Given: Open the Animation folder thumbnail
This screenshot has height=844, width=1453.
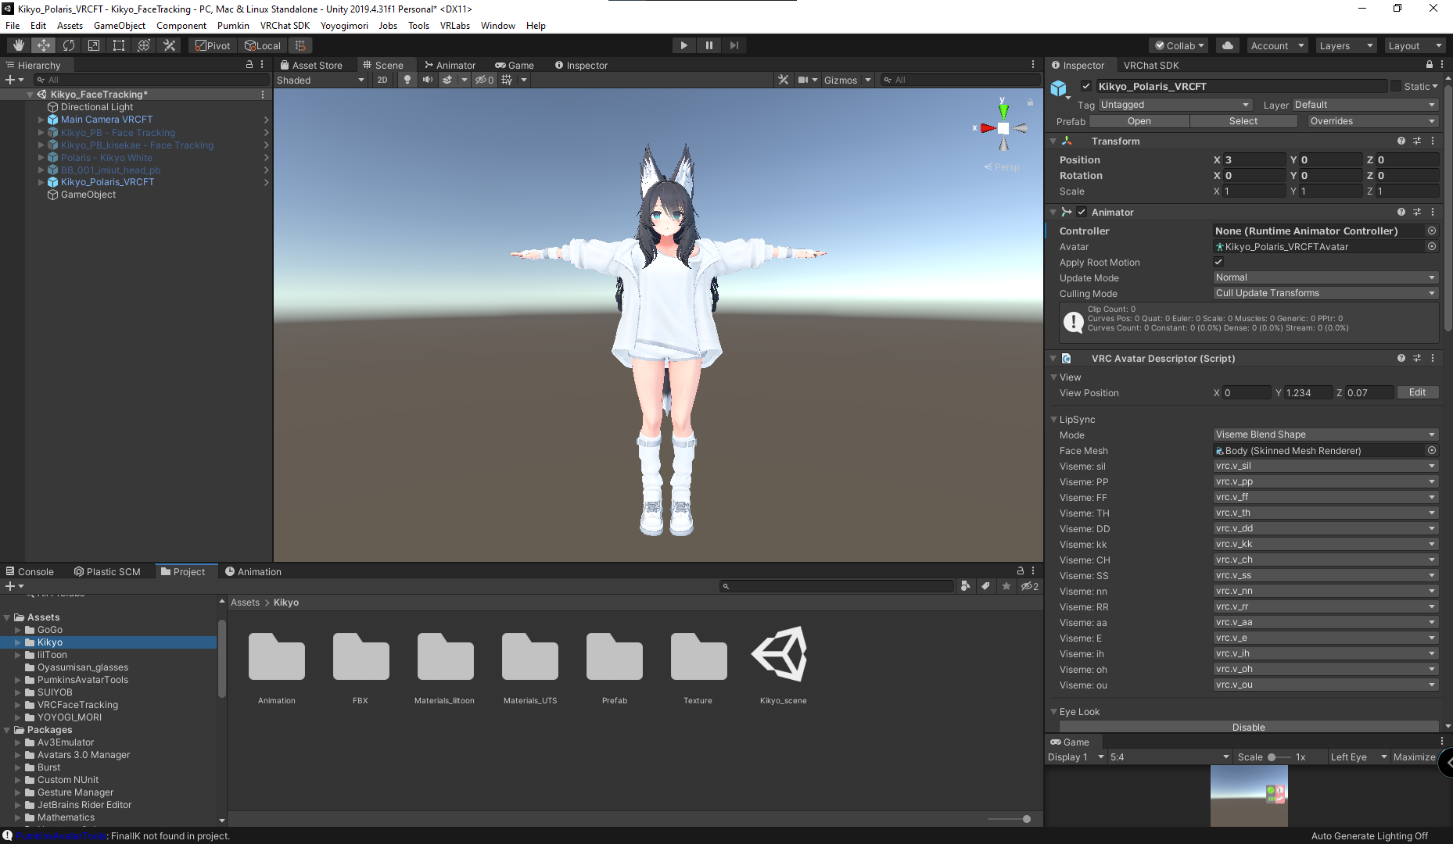Looking at the screenshot, I should point(277,657).
